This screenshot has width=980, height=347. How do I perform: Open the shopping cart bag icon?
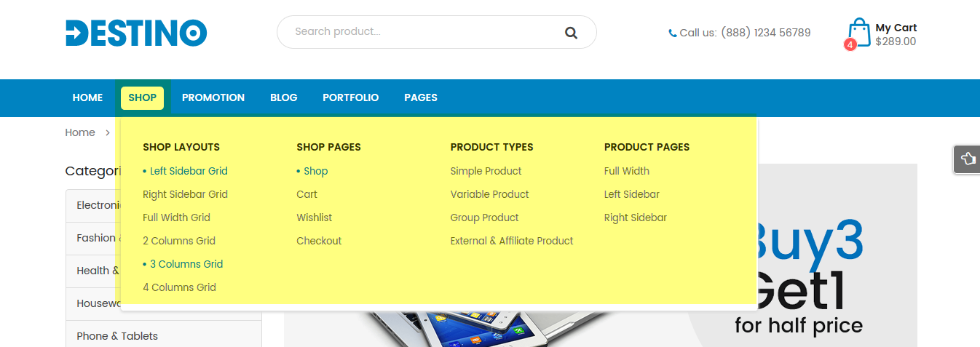(x=859, y=33)
